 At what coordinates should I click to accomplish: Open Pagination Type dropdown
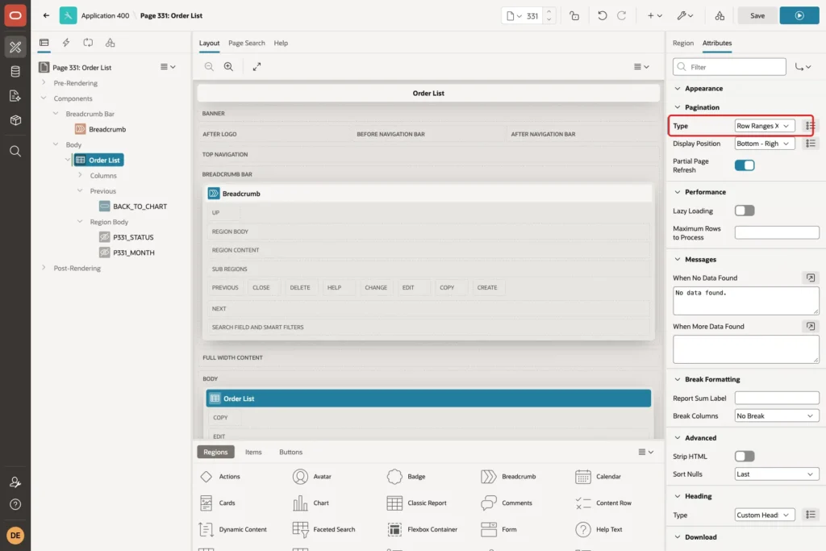tap(765, 126)
